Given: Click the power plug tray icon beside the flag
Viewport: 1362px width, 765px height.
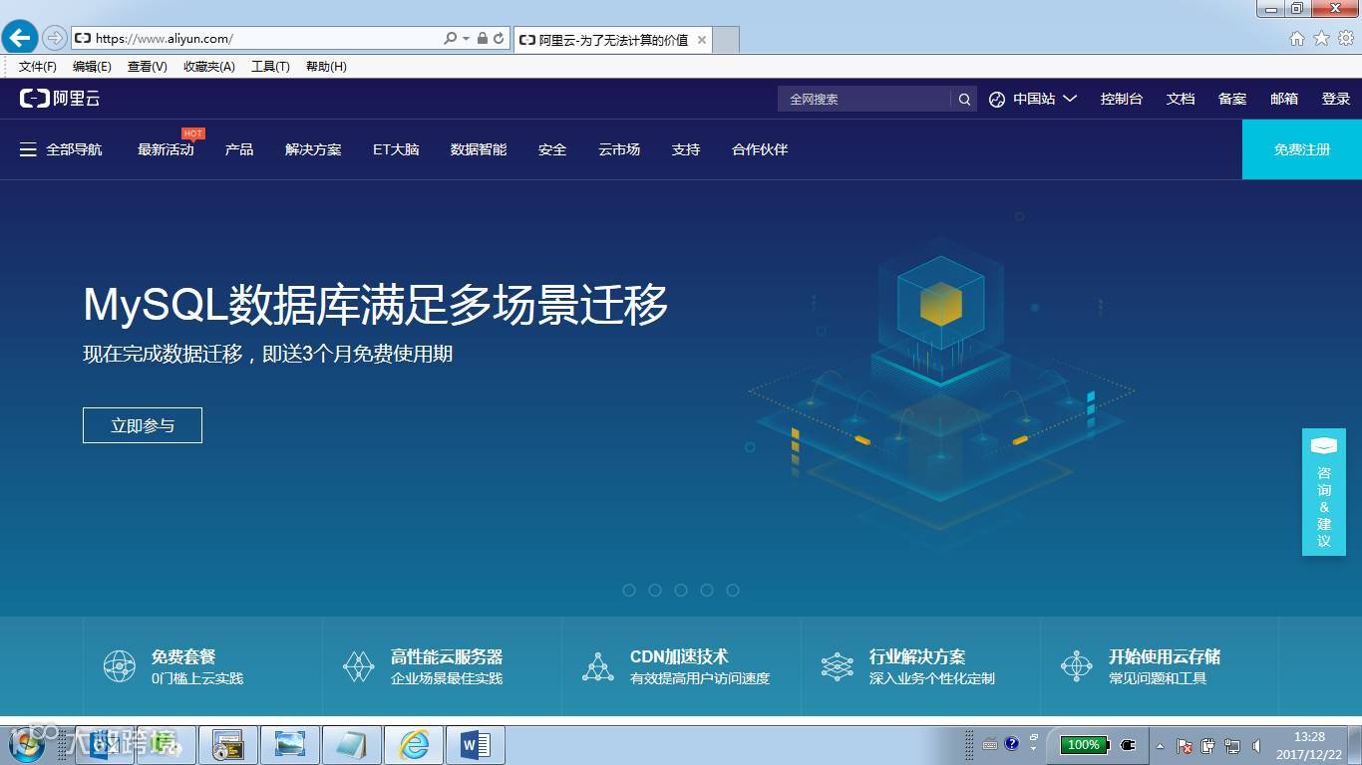Looking at the screenshot, I should pos(1208,746).
